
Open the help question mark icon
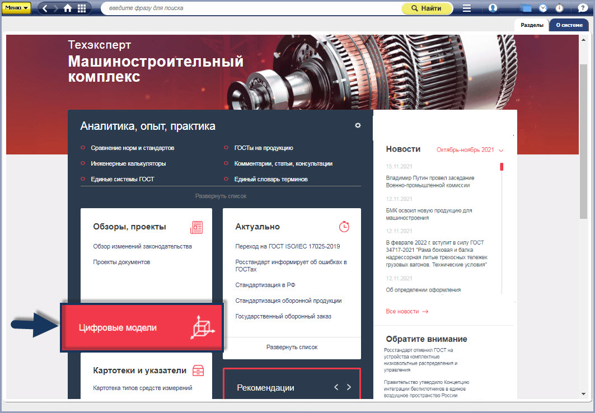pos(583,8)
